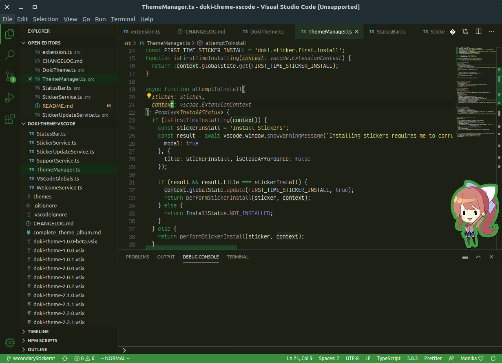
Task: Change language mode TypeScript
Action: (389, 359)
